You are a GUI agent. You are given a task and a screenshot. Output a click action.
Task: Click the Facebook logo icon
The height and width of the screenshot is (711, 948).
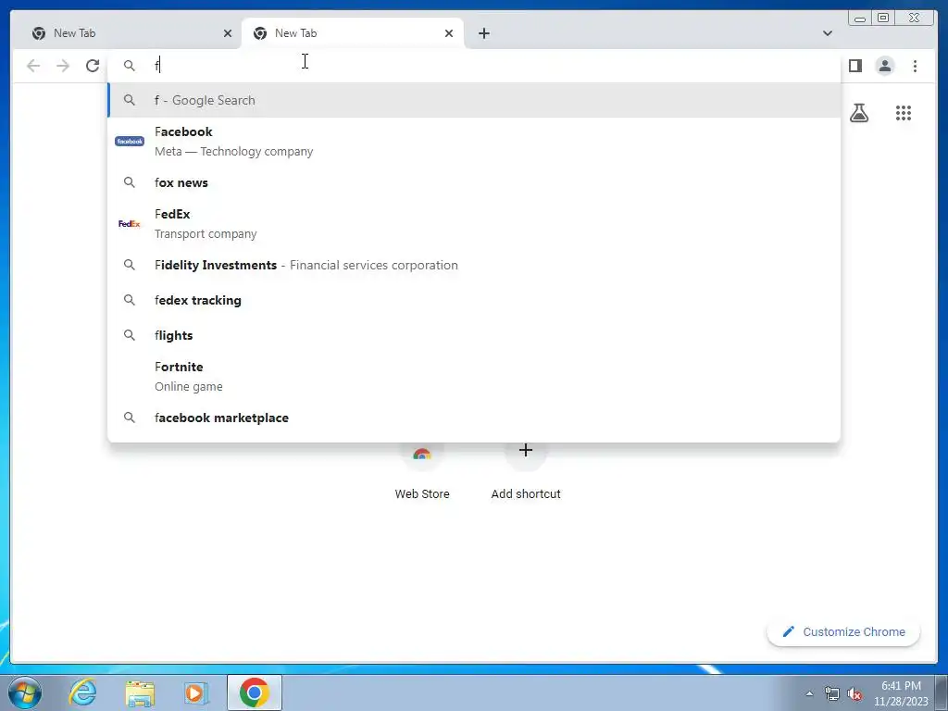130,142
